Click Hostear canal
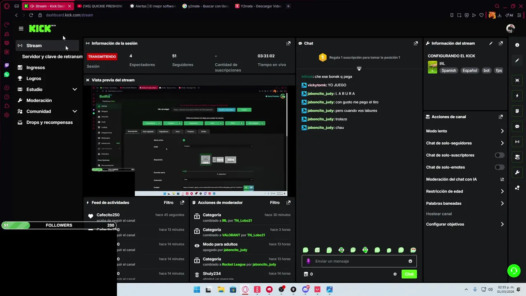 (x=439, y=214)
